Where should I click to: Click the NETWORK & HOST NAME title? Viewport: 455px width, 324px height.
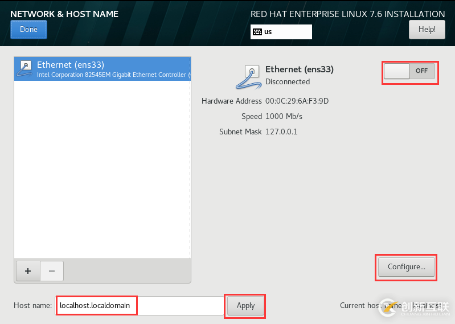pos(64,14)
